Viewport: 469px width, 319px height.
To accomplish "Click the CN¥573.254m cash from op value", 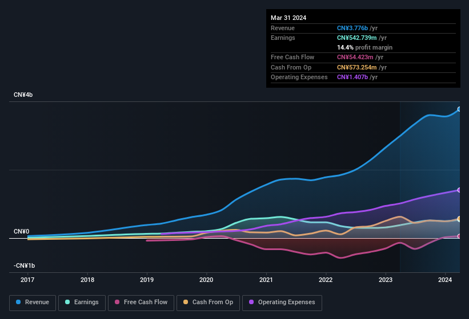I will tap(357, 67).
